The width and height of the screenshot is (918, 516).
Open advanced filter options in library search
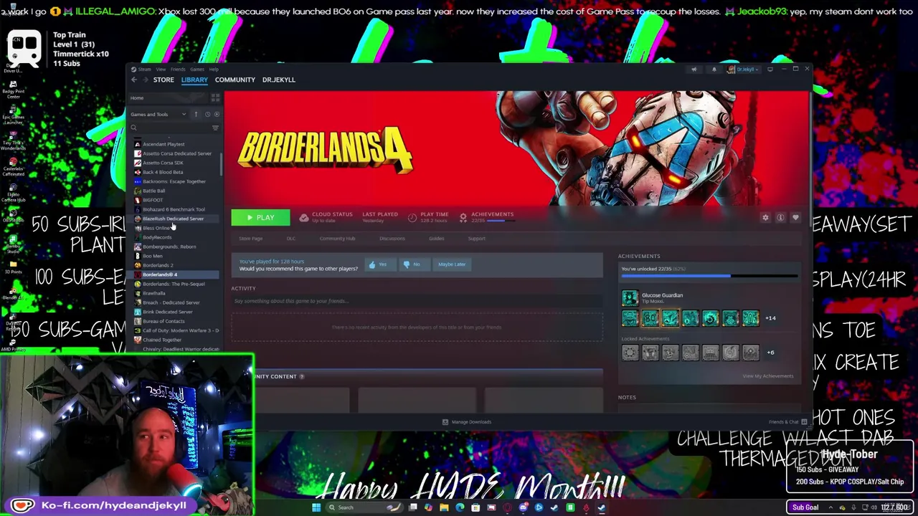pyautogui.click(x=215, y=128)
